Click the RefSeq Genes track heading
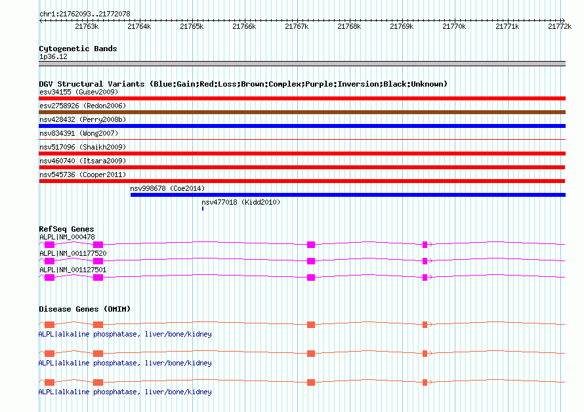The height and width of the screenshot is (412, 584). (x=66, y=229)
